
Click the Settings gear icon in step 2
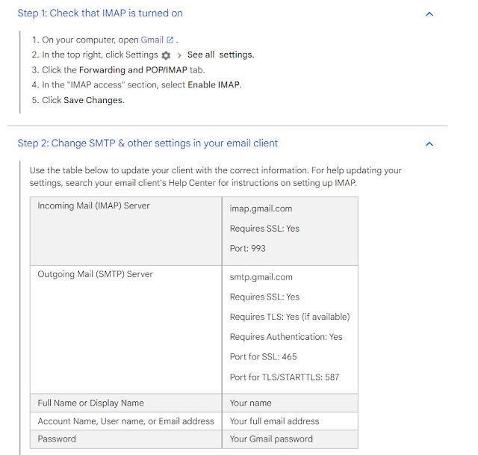(x=166, y=55)
